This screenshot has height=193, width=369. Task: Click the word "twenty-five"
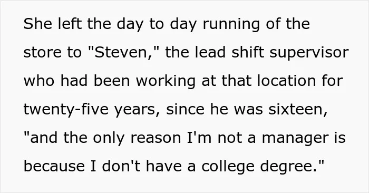66,110
